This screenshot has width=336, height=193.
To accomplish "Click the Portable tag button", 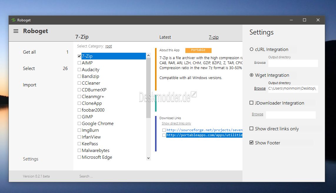I will click(x=198, y=50).
